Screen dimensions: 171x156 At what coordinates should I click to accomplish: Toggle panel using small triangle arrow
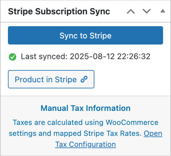click(163, 11)
